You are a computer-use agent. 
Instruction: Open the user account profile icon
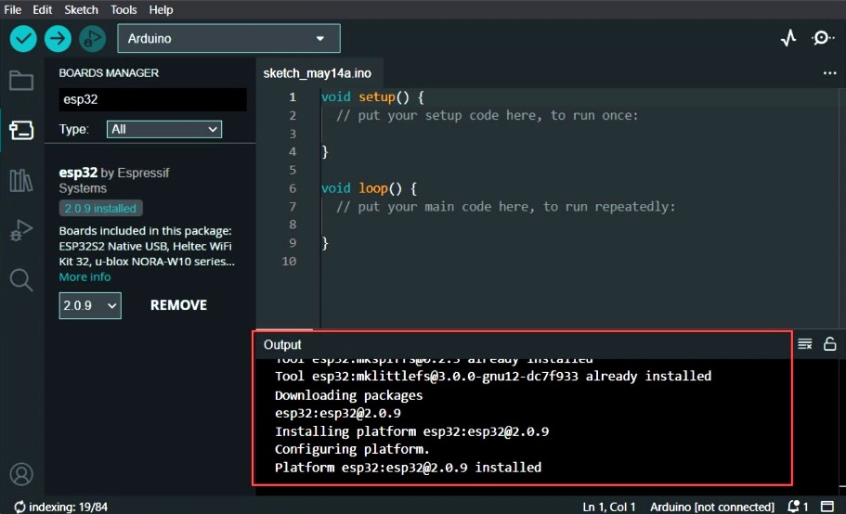tap(21, 474)
